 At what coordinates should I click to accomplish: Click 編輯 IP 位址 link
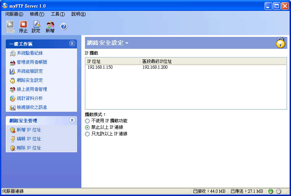[29, 139]
